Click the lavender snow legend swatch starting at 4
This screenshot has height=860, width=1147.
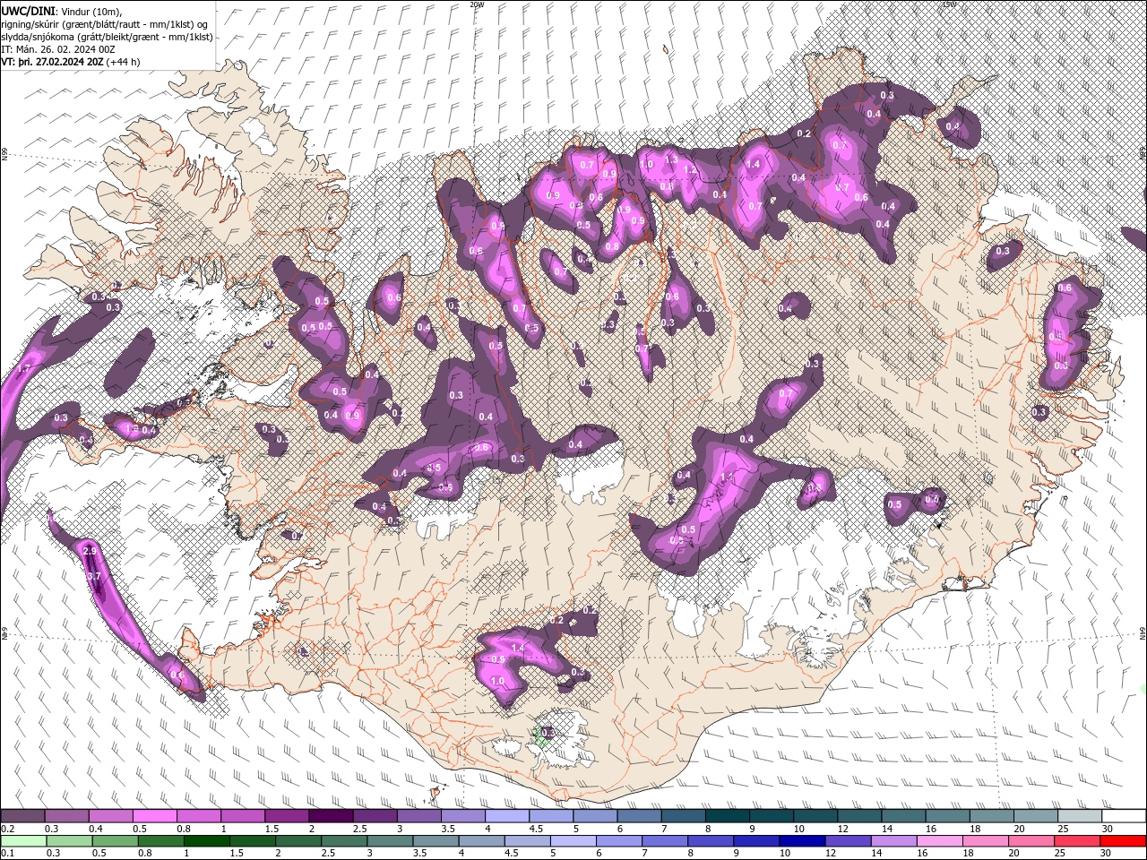click(506, 816)
